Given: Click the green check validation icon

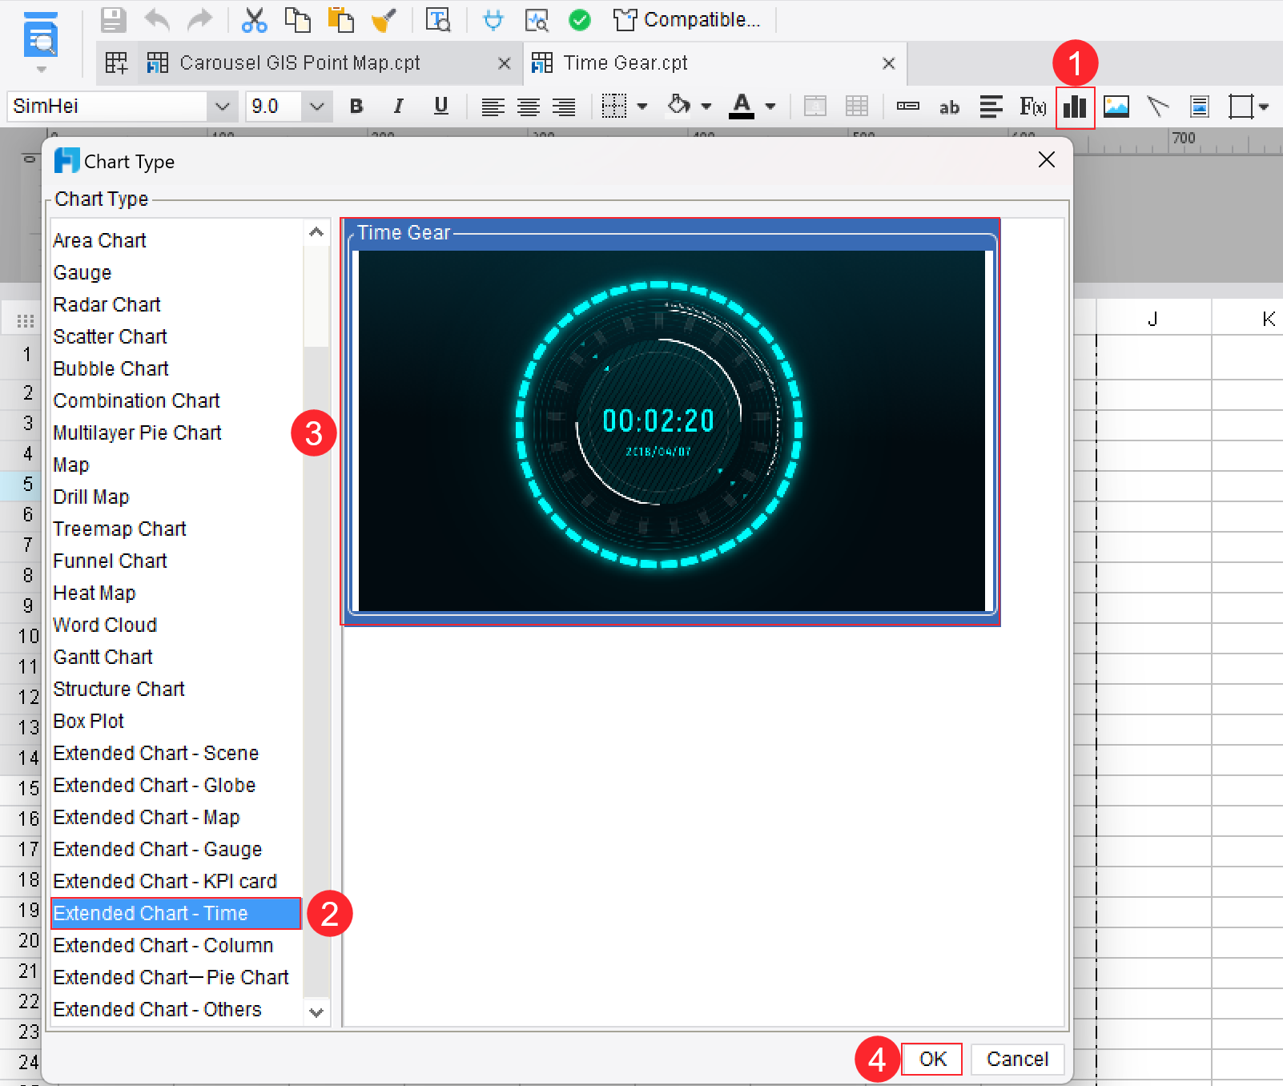Looking at the screenshot, I should coord(580,20).
